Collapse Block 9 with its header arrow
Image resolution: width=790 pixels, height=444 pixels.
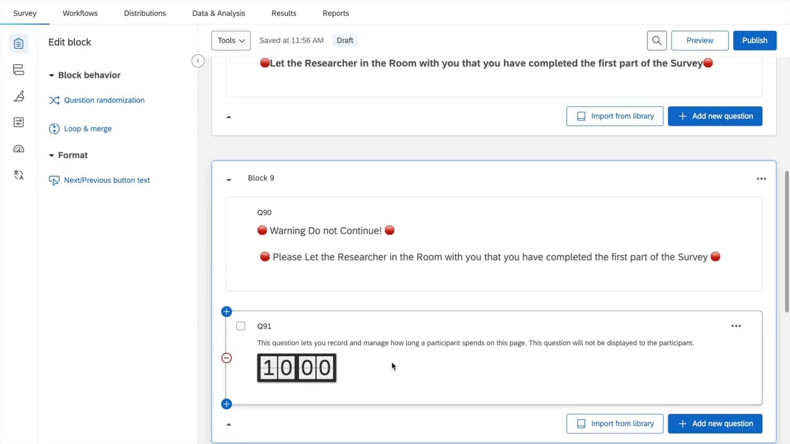coord(228,179)
